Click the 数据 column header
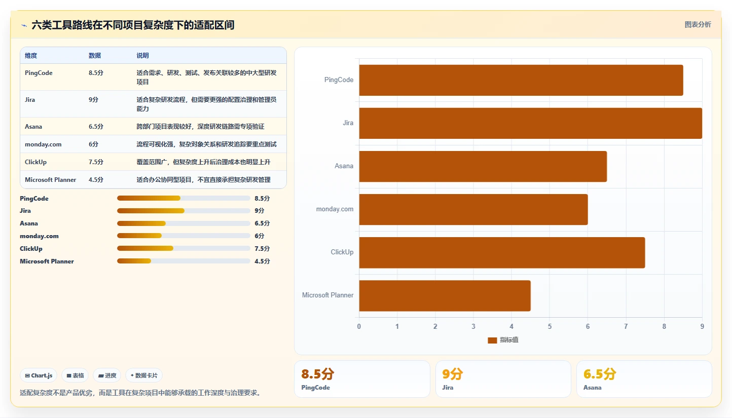732x418 pixels. tap(95, 55)
